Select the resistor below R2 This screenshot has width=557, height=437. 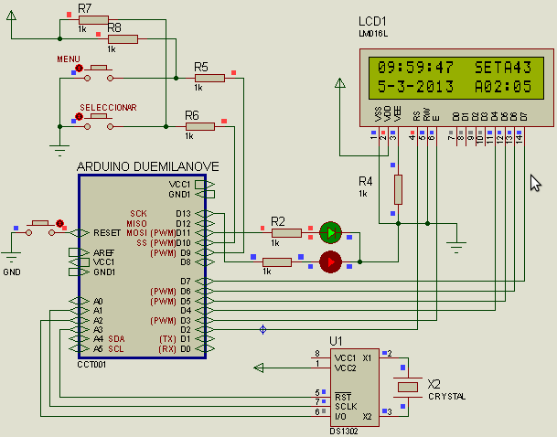277,262
